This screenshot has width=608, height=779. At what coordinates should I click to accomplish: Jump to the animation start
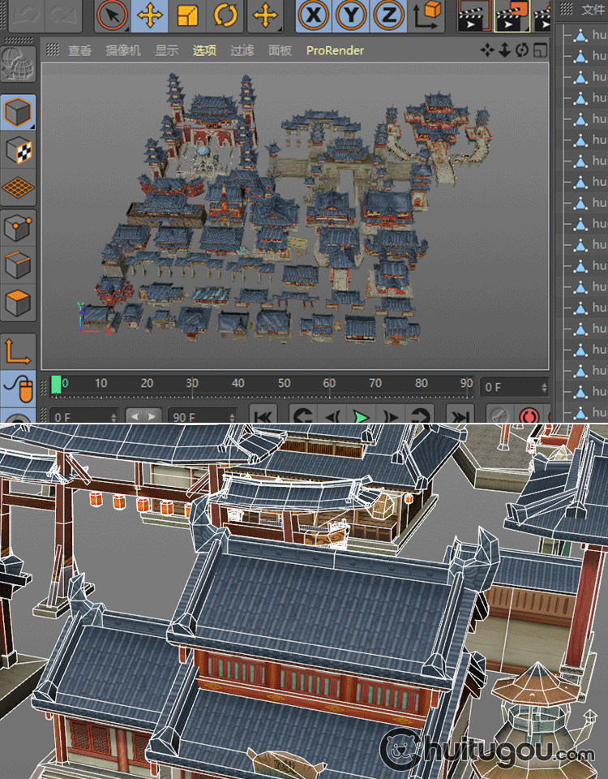pos(263,416)
